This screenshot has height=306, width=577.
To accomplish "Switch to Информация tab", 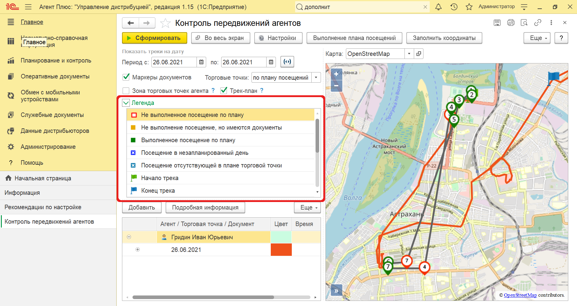I will [58, 193].
